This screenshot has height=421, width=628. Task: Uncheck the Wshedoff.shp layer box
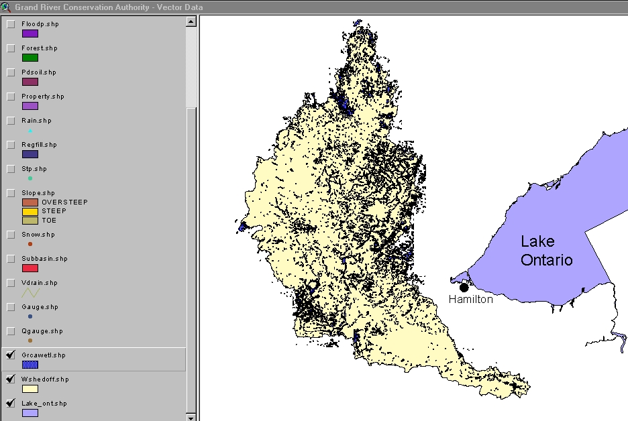click(x=11, y=379)
